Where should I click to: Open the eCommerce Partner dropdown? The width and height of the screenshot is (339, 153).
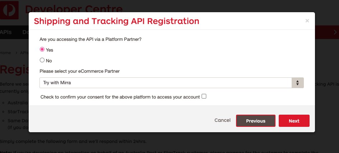pos(171,83)
